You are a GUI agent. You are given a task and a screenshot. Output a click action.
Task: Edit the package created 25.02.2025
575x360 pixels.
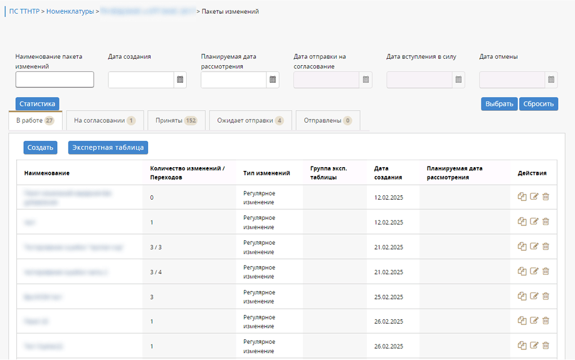(x=534, y=296)
